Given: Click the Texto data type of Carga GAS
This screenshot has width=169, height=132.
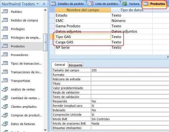Looking at the screenshot, I should 132,42.
